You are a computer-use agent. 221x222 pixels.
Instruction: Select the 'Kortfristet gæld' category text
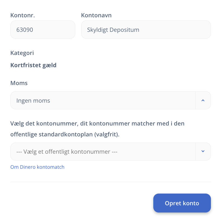(x=33, y=65)
